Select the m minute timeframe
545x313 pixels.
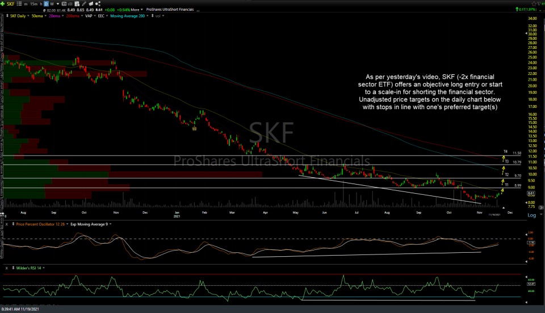[26, 4]
